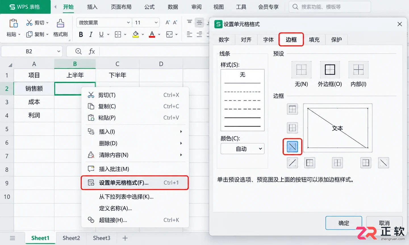Toggle italic formatting
Screen dimensions: 409x245
pyautogui.click(x=91, y=35)
